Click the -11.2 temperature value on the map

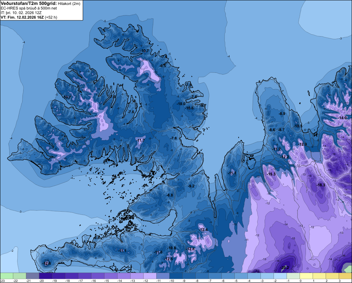(x=277, y=149)
